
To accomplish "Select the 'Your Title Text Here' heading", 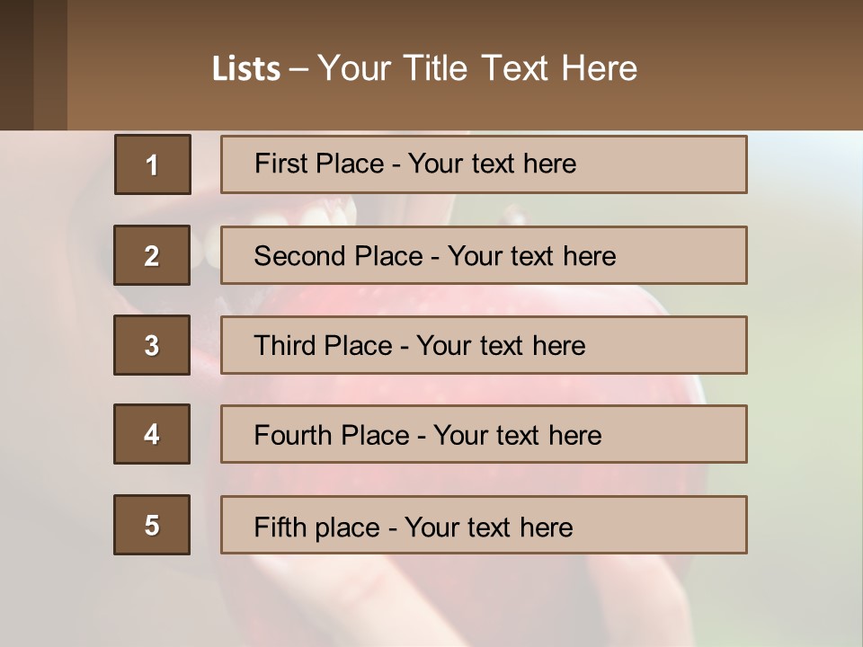I will pyautogui.click(x=477, y=68).
